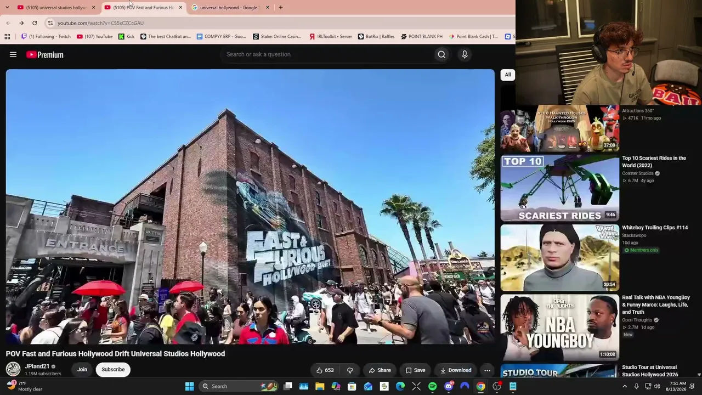Dislike the Fast and Furious video
Image resolution: width=702 pixels, height=395 pixels.
tap(350, 370)
